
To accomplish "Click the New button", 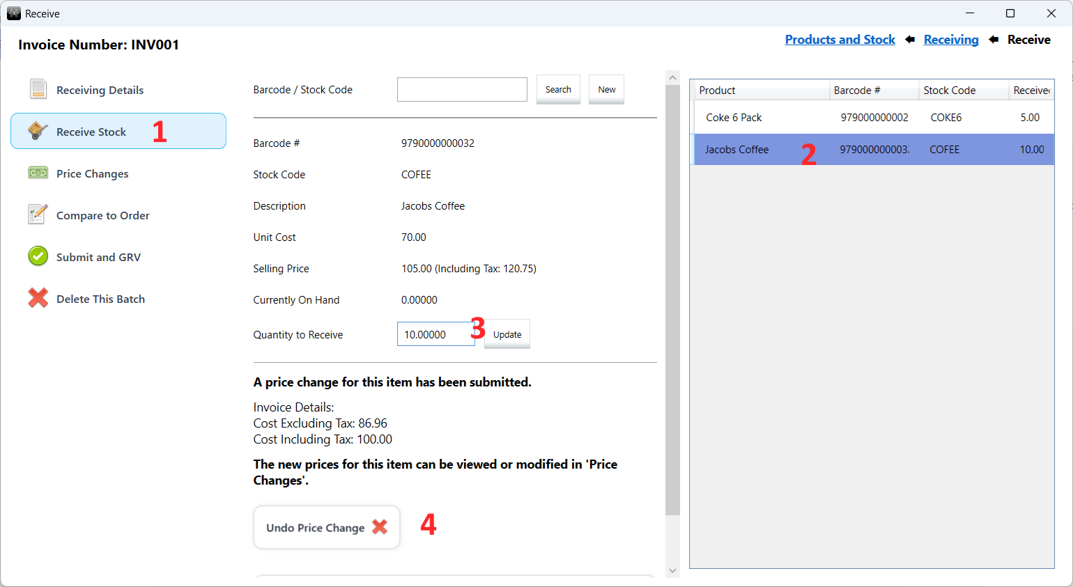I will point(606,89).
